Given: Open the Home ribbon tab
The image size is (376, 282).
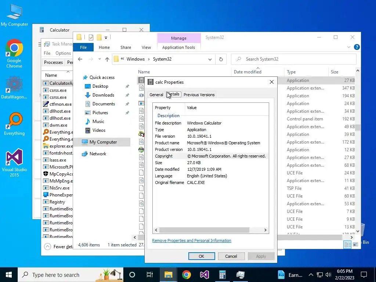Looking at the screenshot, I should tap(104, 47).
